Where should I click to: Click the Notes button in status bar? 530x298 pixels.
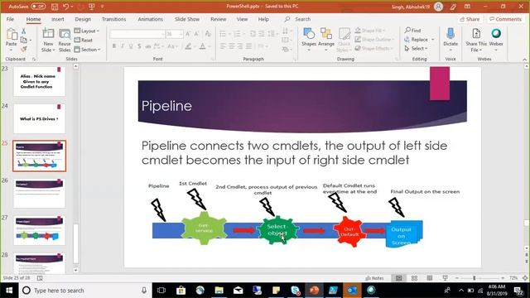pyautogui.click(x=374, y=278)
